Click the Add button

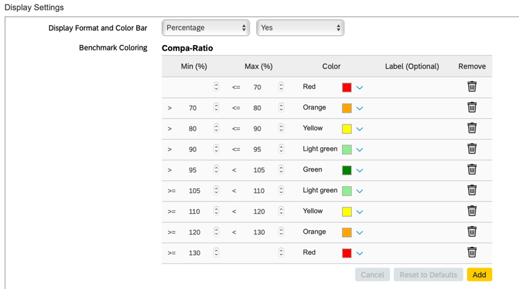coord(479,274)
